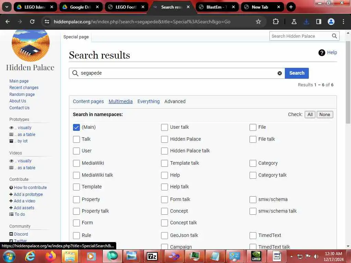351x263 pixels.
Task: Click the browser forward arrow
Action: tap(20, 22)
